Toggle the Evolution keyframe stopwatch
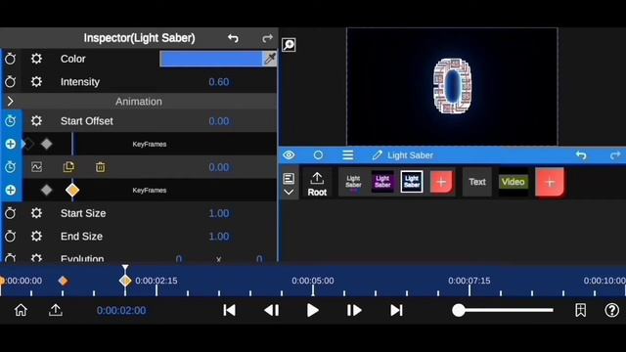 point(11,258)
